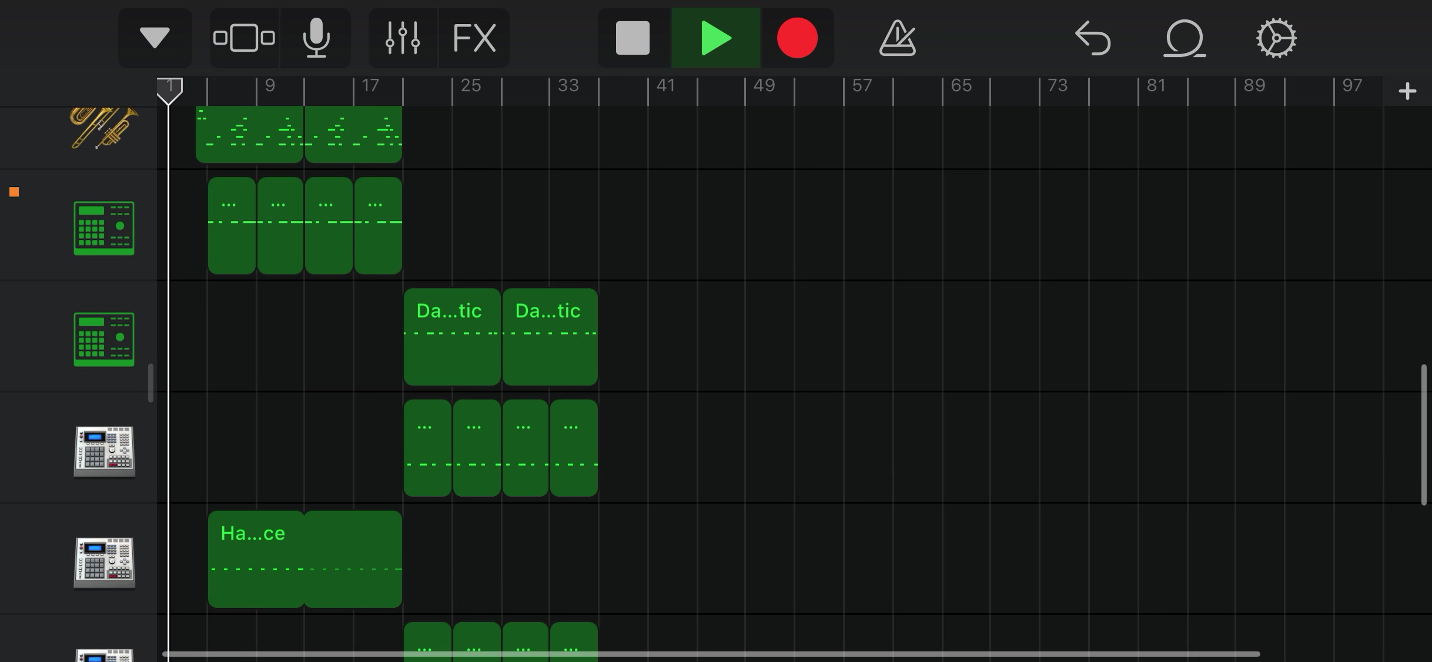Toggle the metronome
The image size is (1432, 662).
(x=897, y=38)
